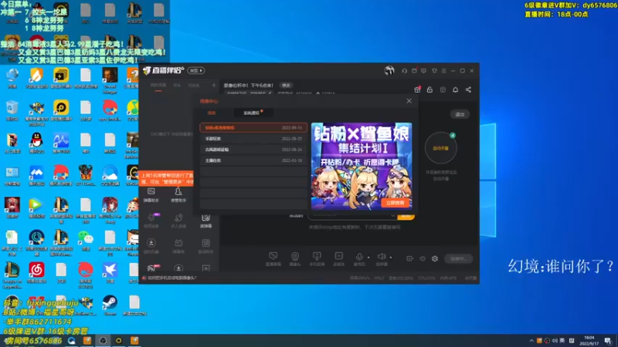Select the Steam desktop icon
Screen dimensions: 618x347
[110, 305]
